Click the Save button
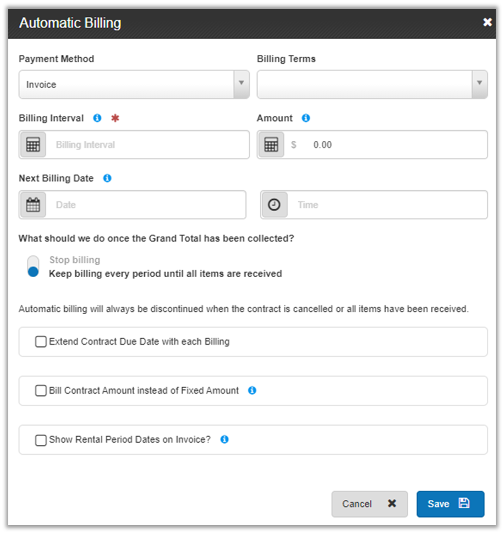The image size is (504, 534). point(450,504)
